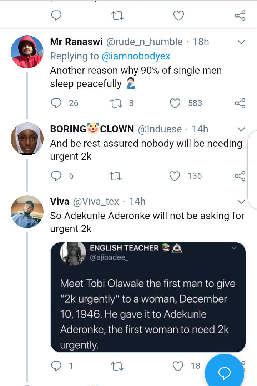The image size is (257, 386).
Task: Open the @iamnobodyex profile link
Action: point(136,56)
